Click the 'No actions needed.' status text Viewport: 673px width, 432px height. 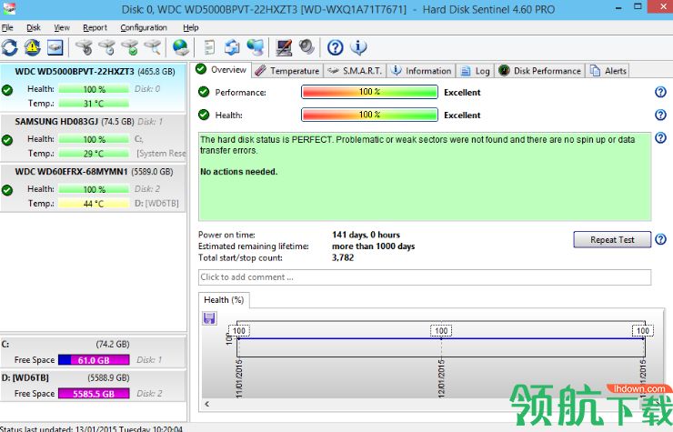238,171
